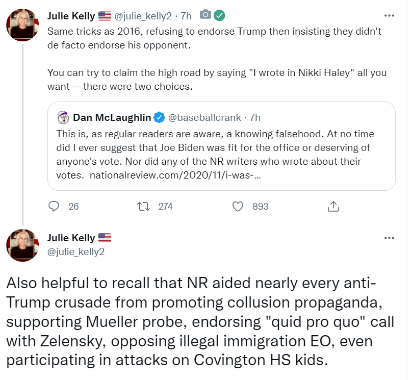
Task: Click Julie Kelly name on second tweet
Action: 71,238
